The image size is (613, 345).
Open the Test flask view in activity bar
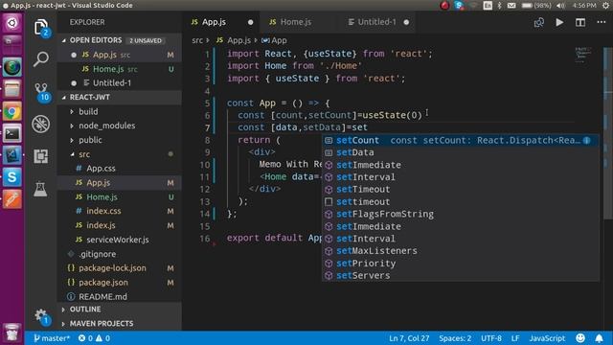(x=40, y=189)
